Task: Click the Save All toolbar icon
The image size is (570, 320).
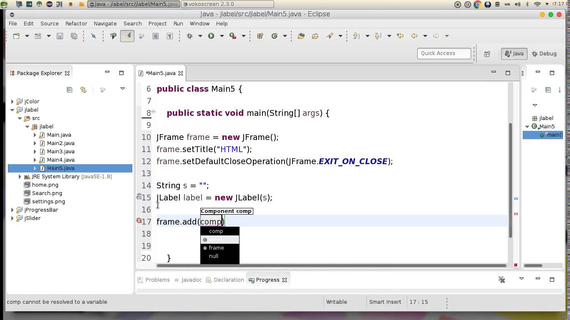Action: [73, 36]
